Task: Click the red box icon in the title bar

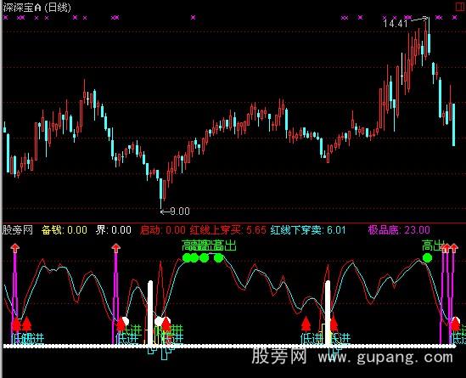Action: click(x=461, y=7)
